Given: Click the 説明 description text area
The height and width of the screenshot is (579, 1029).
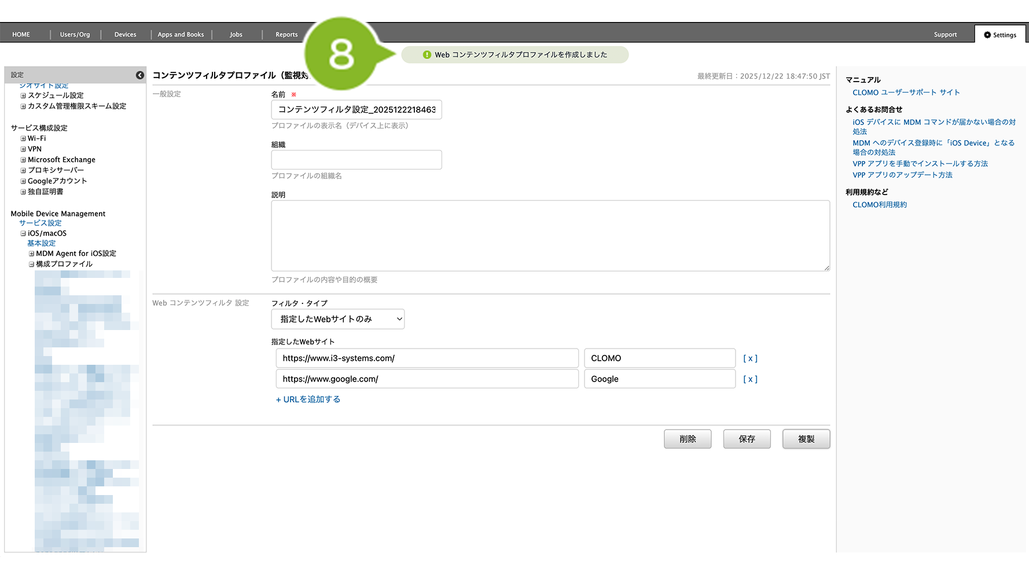Looking at the screenshot, I should click(x=550, y=236).
